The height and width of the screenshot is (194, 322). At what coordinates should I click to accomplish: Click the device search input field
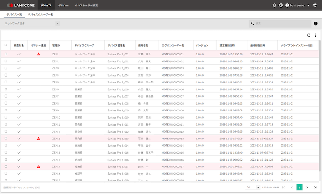tap(280, 23)
